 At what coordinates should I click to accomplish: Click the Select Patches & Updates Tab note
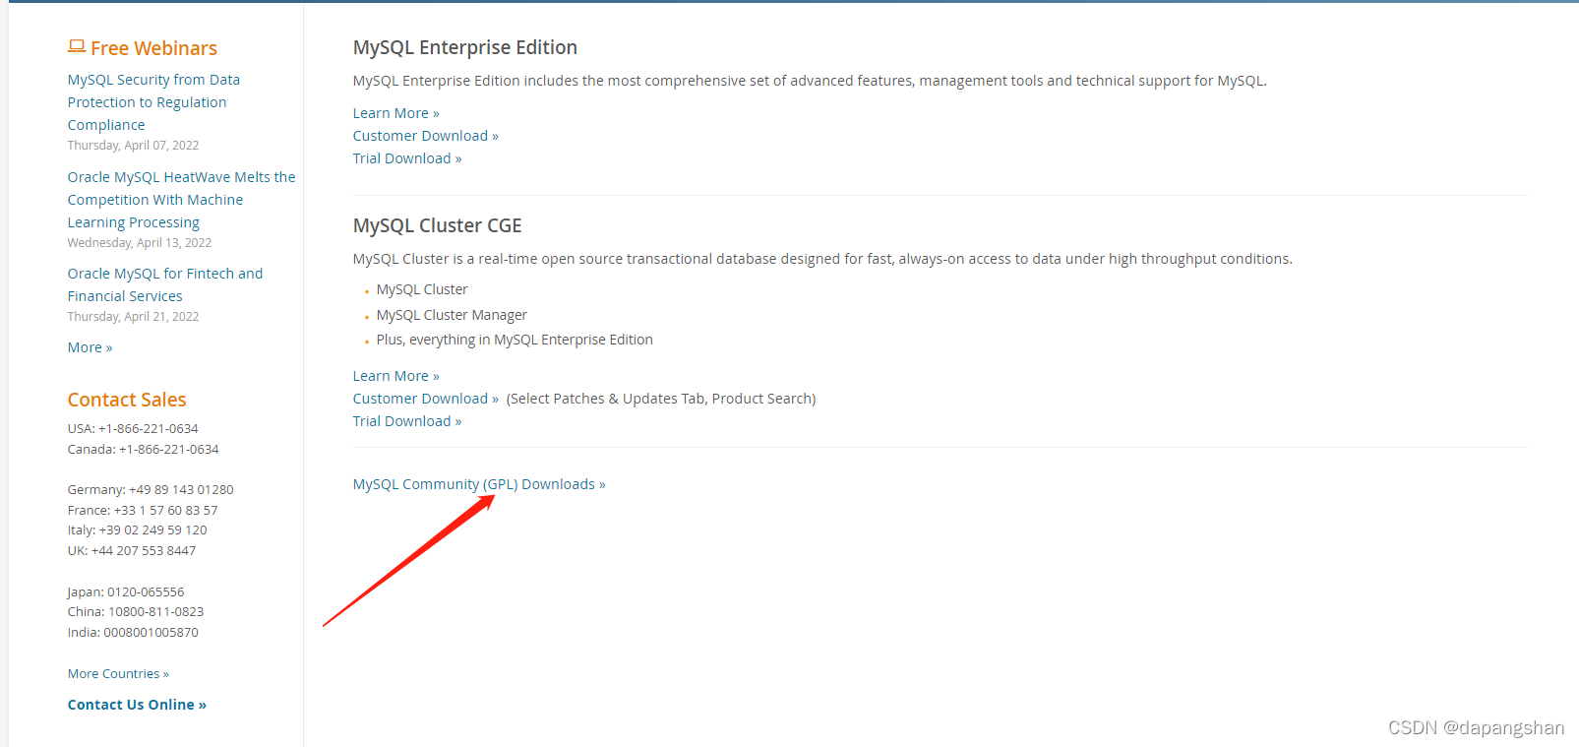(661, 399)
